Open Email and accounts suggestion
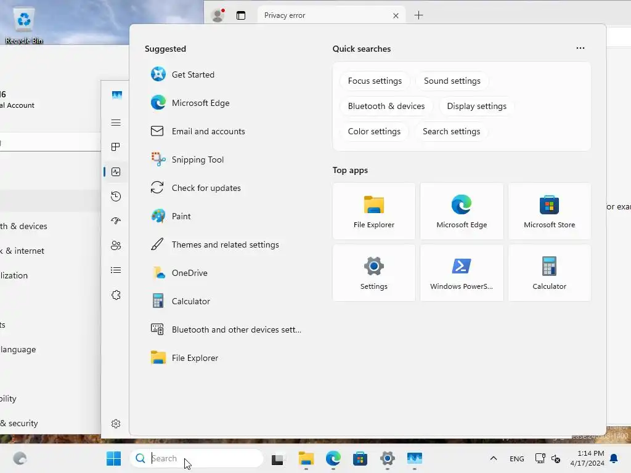 (198, 131)
